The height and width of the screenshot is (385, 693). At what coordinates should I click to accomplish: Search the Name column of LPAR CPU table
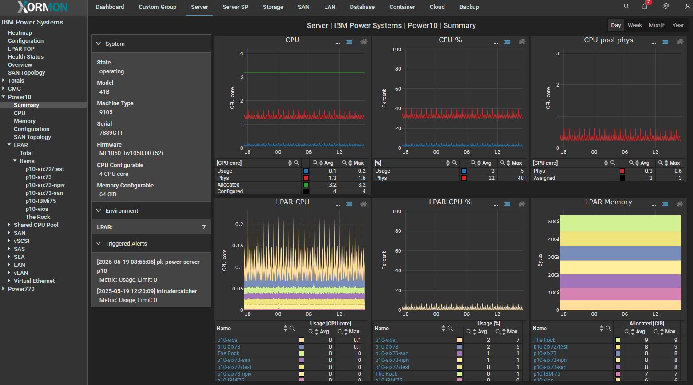292,328
